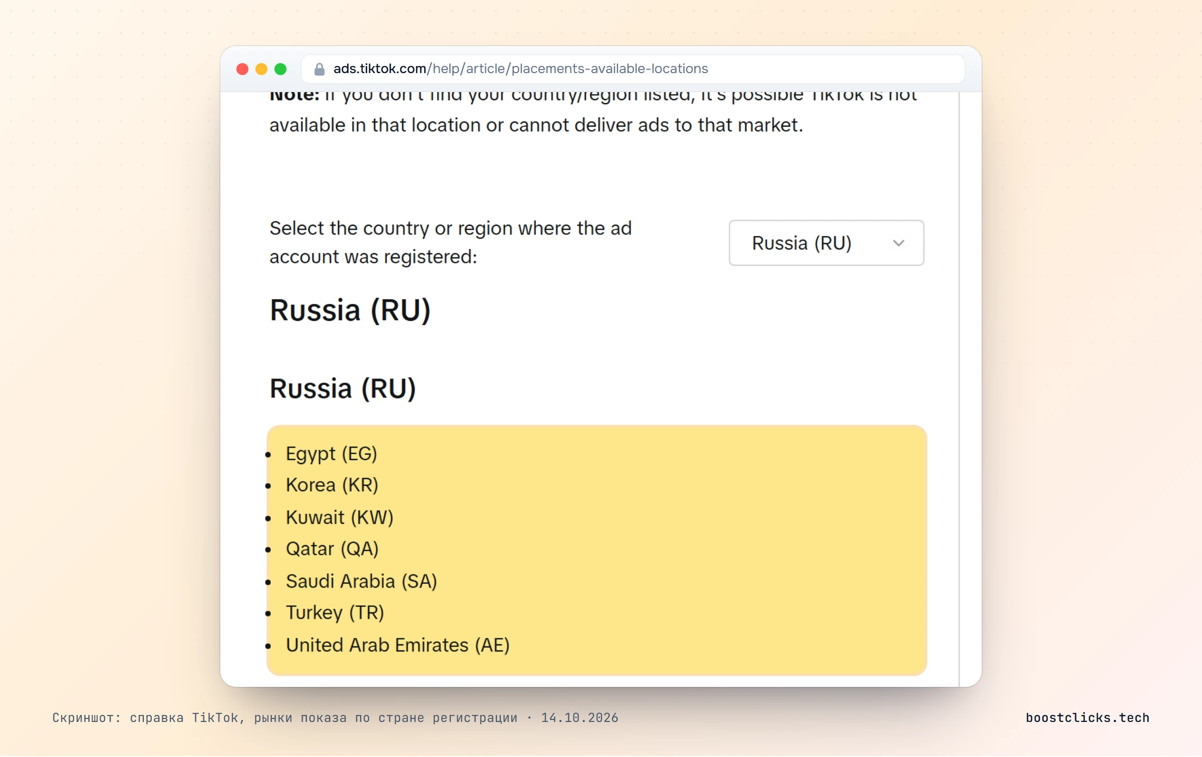This screenshot has width=1202, height=757.
Task: Click the red close window button
Action: tap(242, 69)
